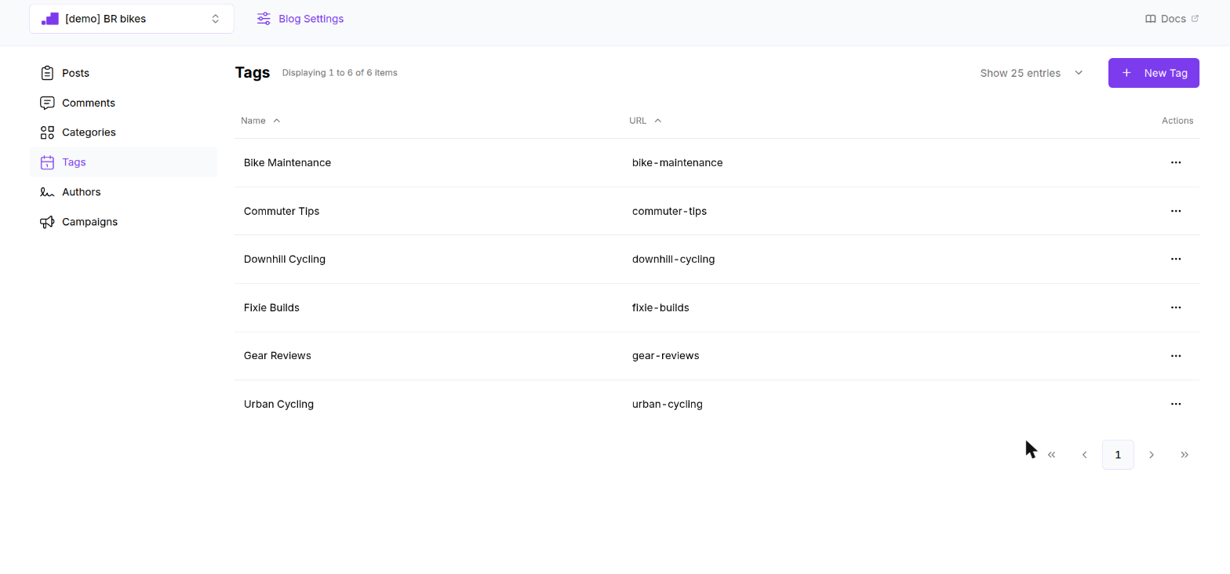Viewport: 1230px width, 574px height.
Task: Click the Campaigns megaphone icon
Action: coord(47,222)
